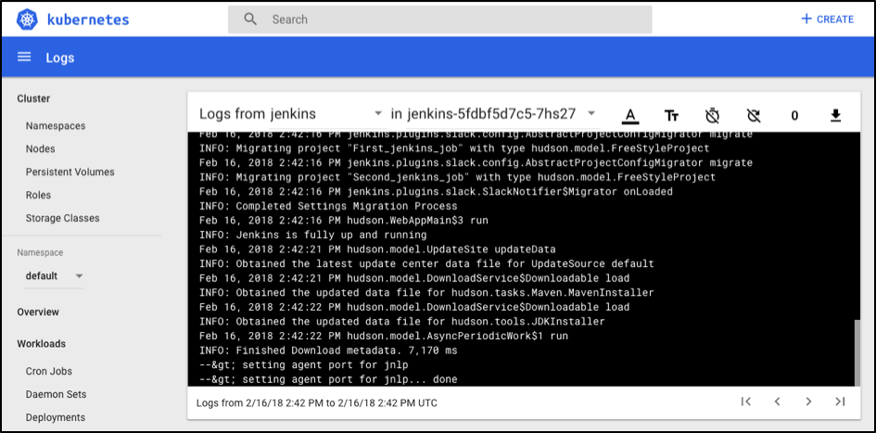Click the "AsyncPeriodicWork$1 run" log line
The height and width of the screenshot is (433, 876).
(383, 337)
